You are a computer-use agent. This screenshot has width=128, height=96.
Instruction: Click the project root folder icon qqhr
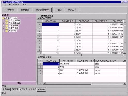4,18
